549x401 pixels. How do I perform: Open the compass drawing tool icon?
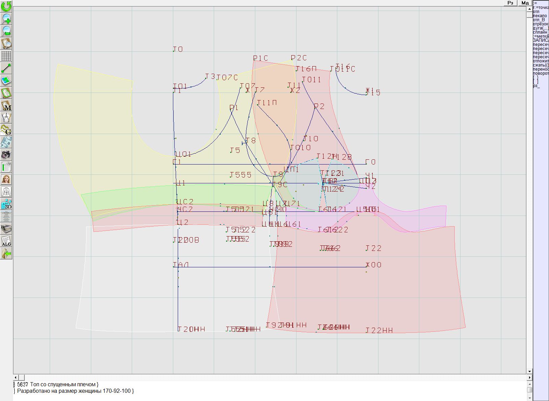click(6, 118)
